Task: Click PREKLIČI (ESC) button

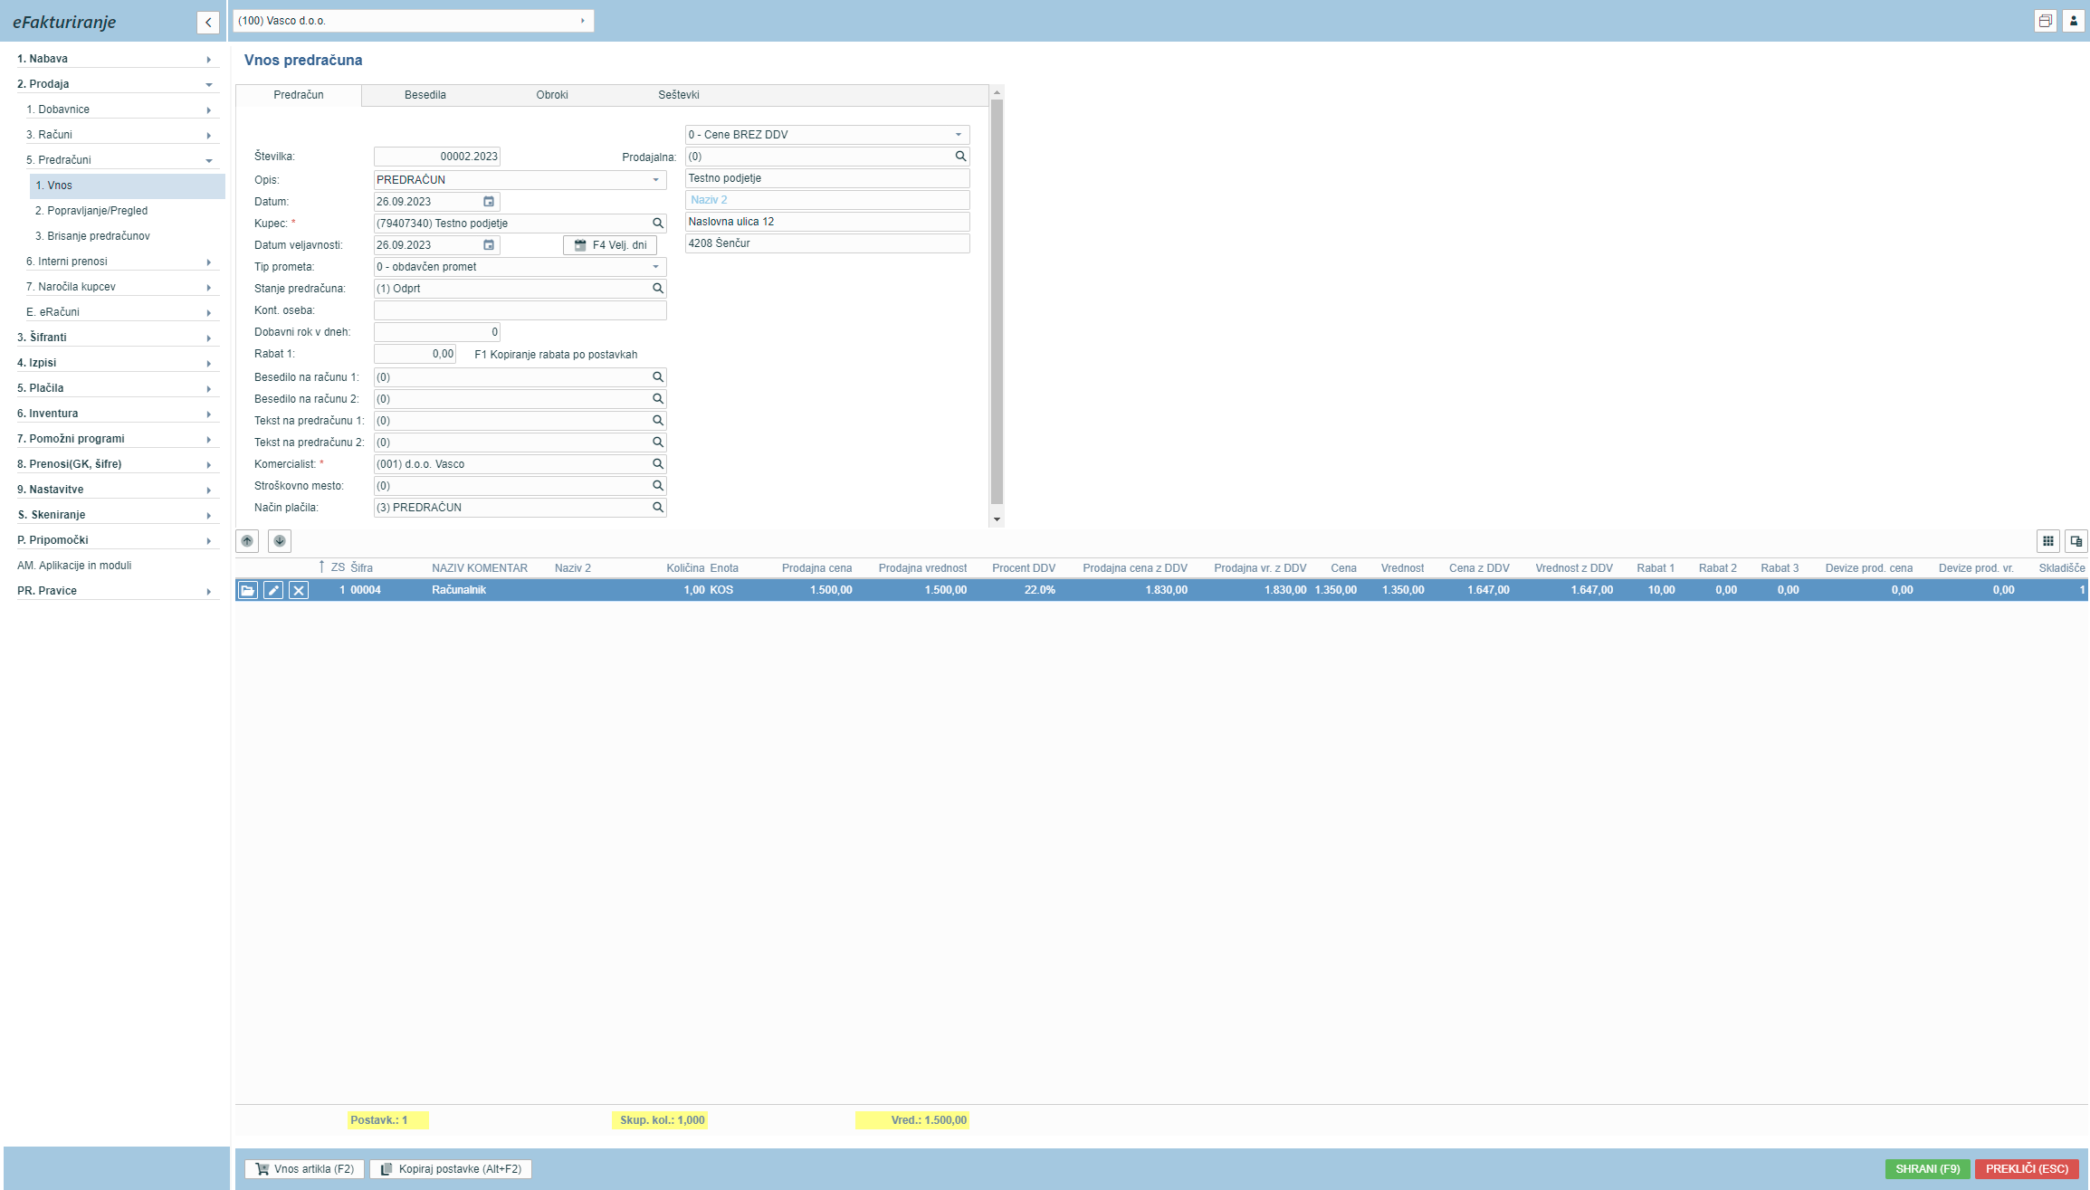Action: [x=2028, y=1169]
